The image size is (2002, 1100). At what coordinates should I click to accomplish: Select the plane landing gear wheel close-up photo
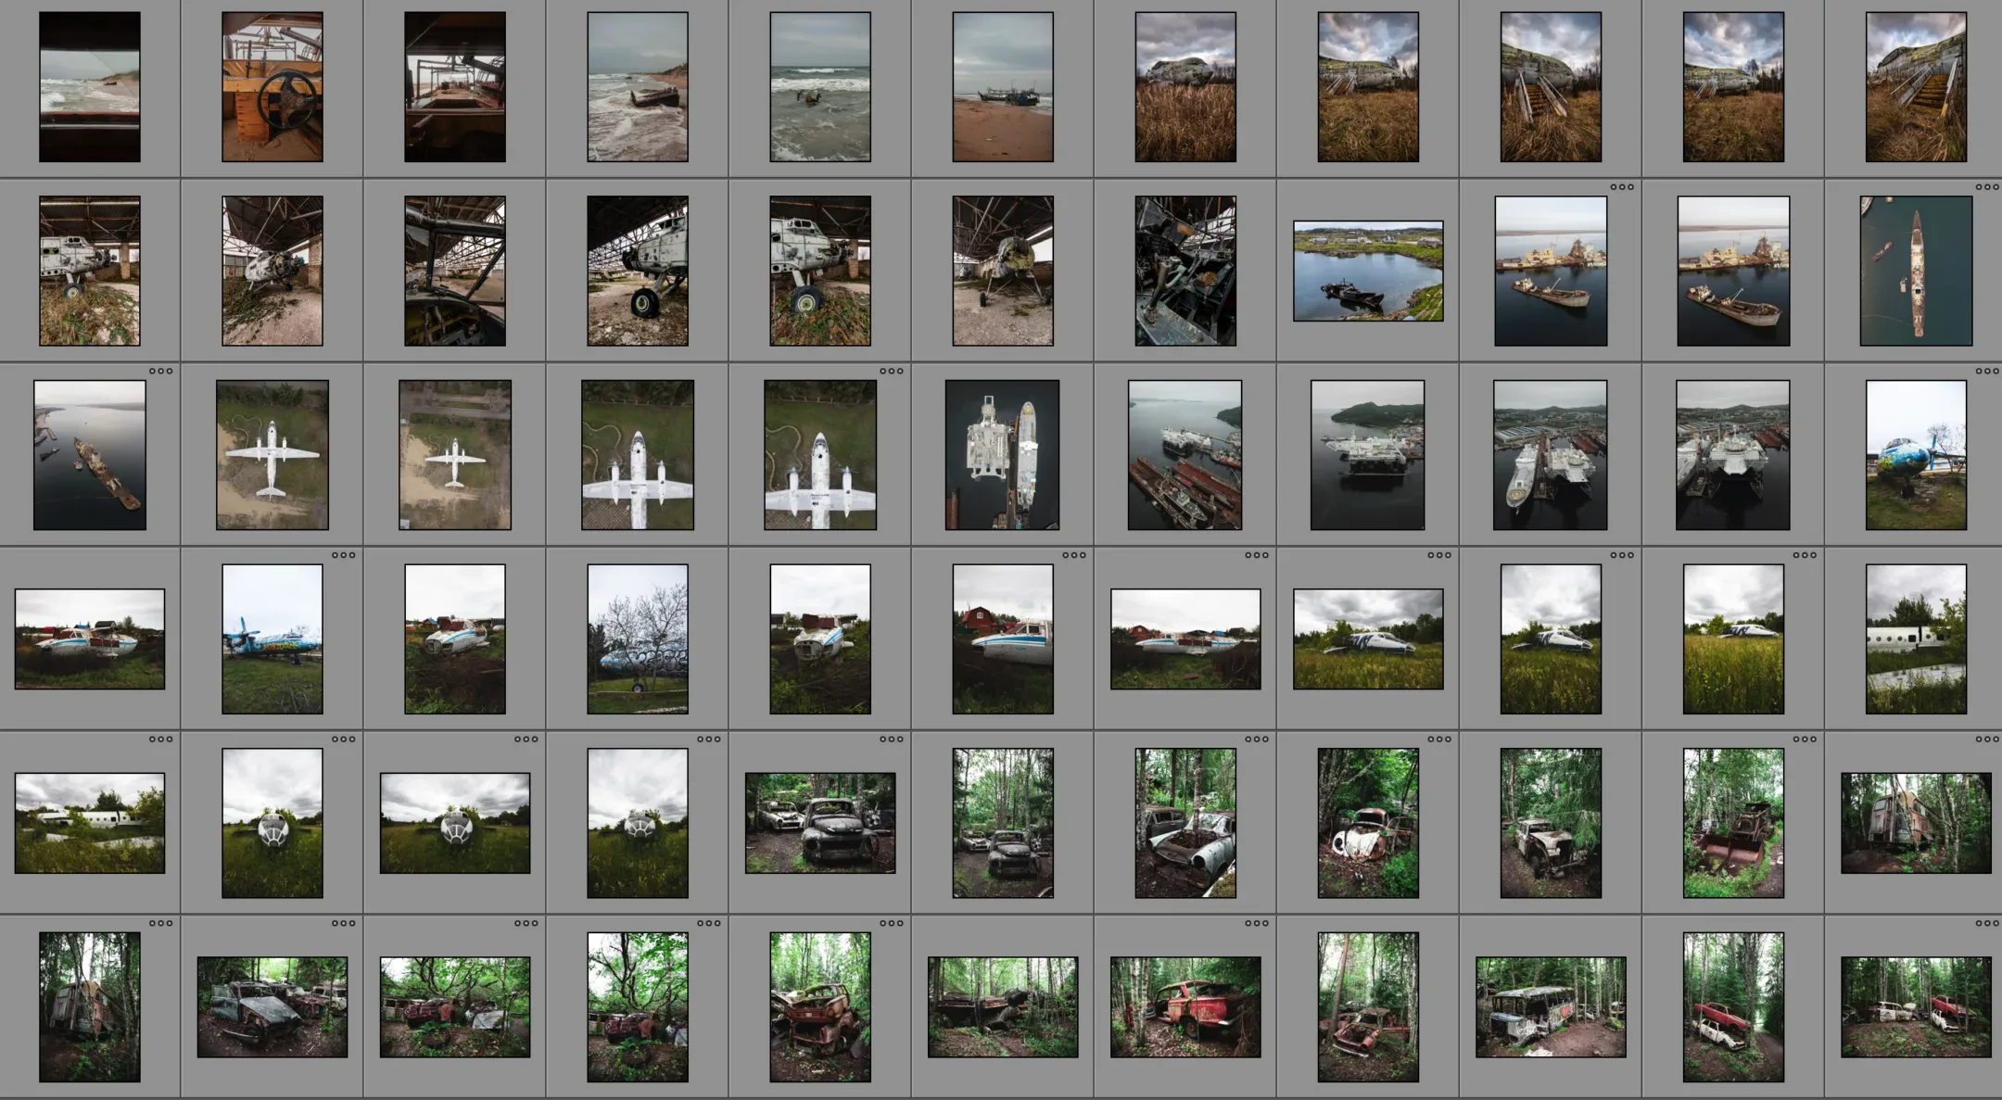[x=638, y=271]
